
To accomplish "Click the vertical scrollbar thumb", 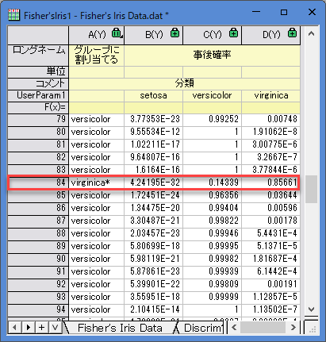I will (311, 189).
